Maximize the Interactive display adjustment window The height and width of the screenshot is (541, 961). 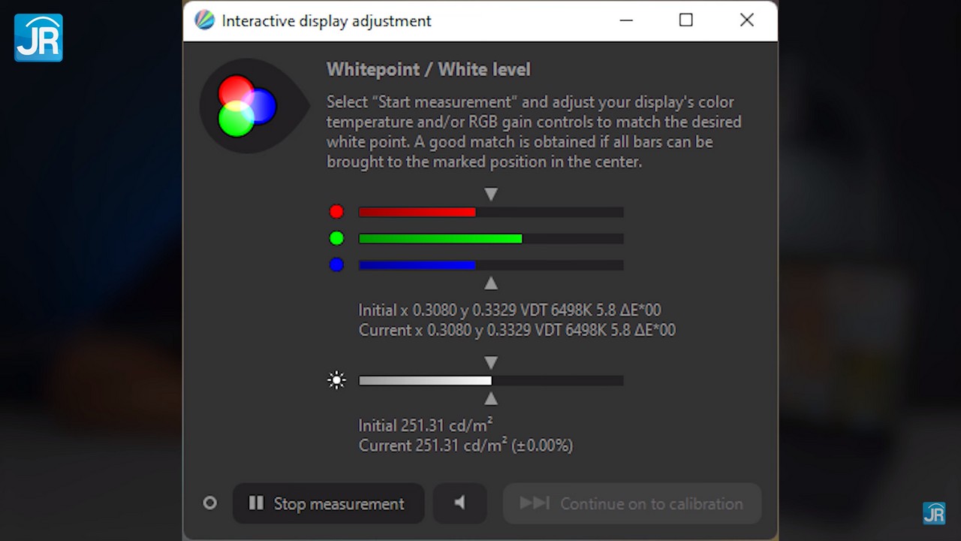(685, 20)
